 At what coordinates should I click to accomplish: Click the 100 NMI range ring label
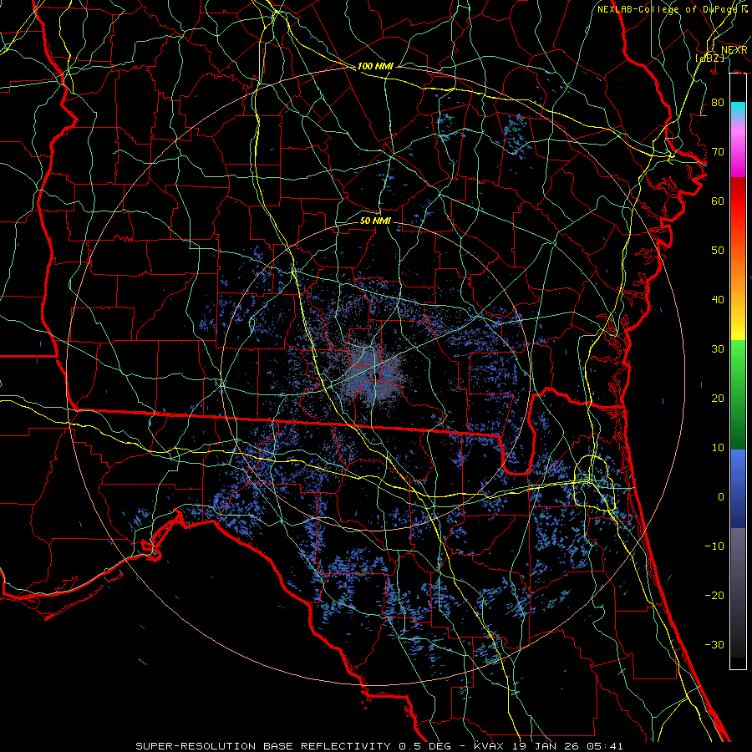coord(375,66)
